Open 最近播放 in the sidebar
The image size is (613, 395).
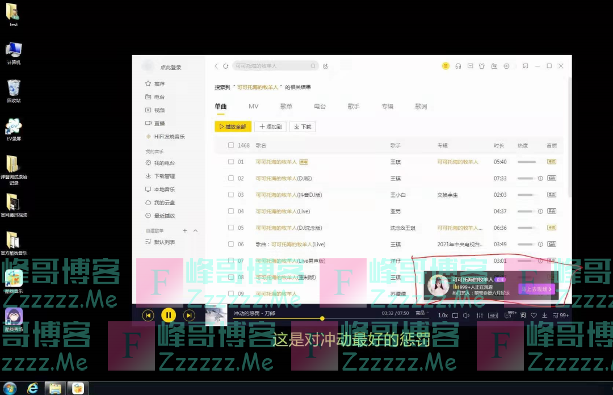tap(160, 216)
